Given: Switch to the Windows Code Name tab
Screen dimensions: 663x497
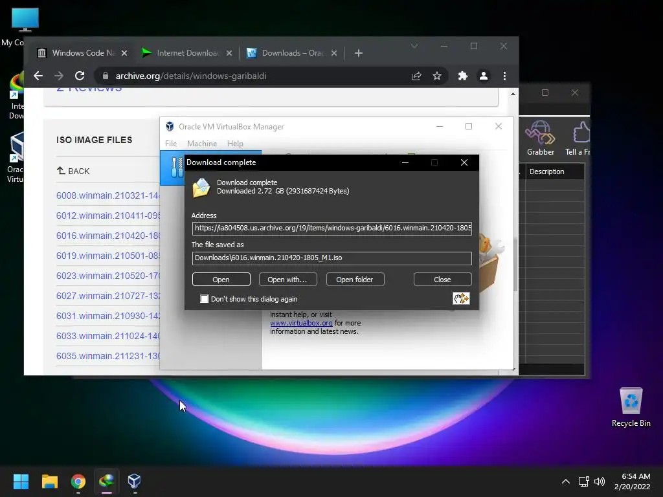Looking at the screenshot, I should 83,53.
